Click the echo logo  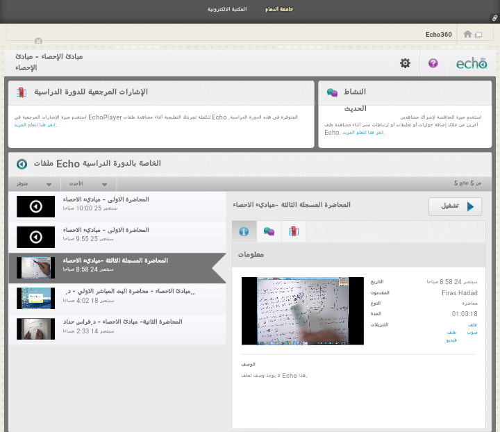click(472, 63)
